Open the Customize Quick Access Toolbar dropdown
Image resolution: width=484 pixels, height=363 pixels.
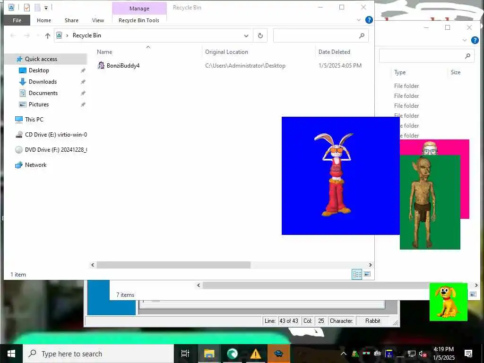pos(46,8)
